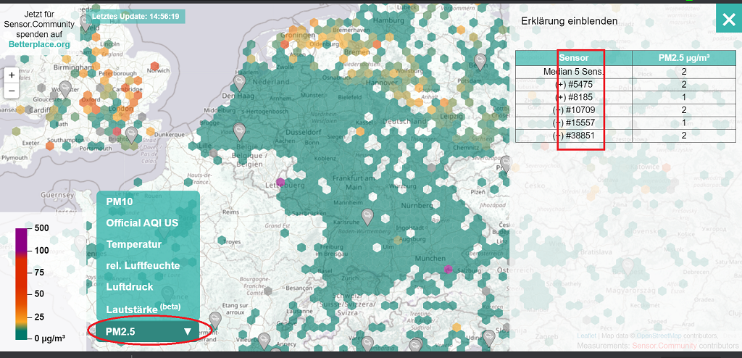Choose Official AQI US layer
Image resolution: width=742 pixels, height=358 pixels.
click(142, 222)
